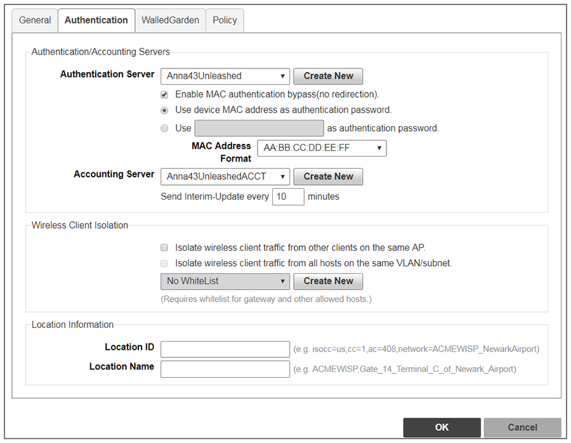
Task: Click the Location Name input field
Action: tap(225, 369)
